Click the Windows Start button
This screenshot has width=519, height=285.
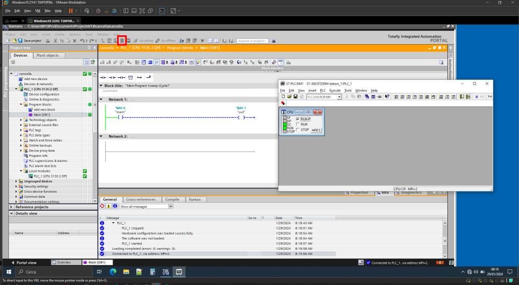tap(9, 272)
